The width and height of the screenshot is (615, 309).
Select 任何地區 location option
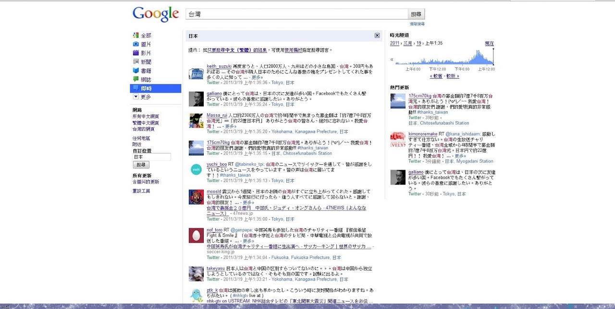pyautogui.click(x=141, y=138)
